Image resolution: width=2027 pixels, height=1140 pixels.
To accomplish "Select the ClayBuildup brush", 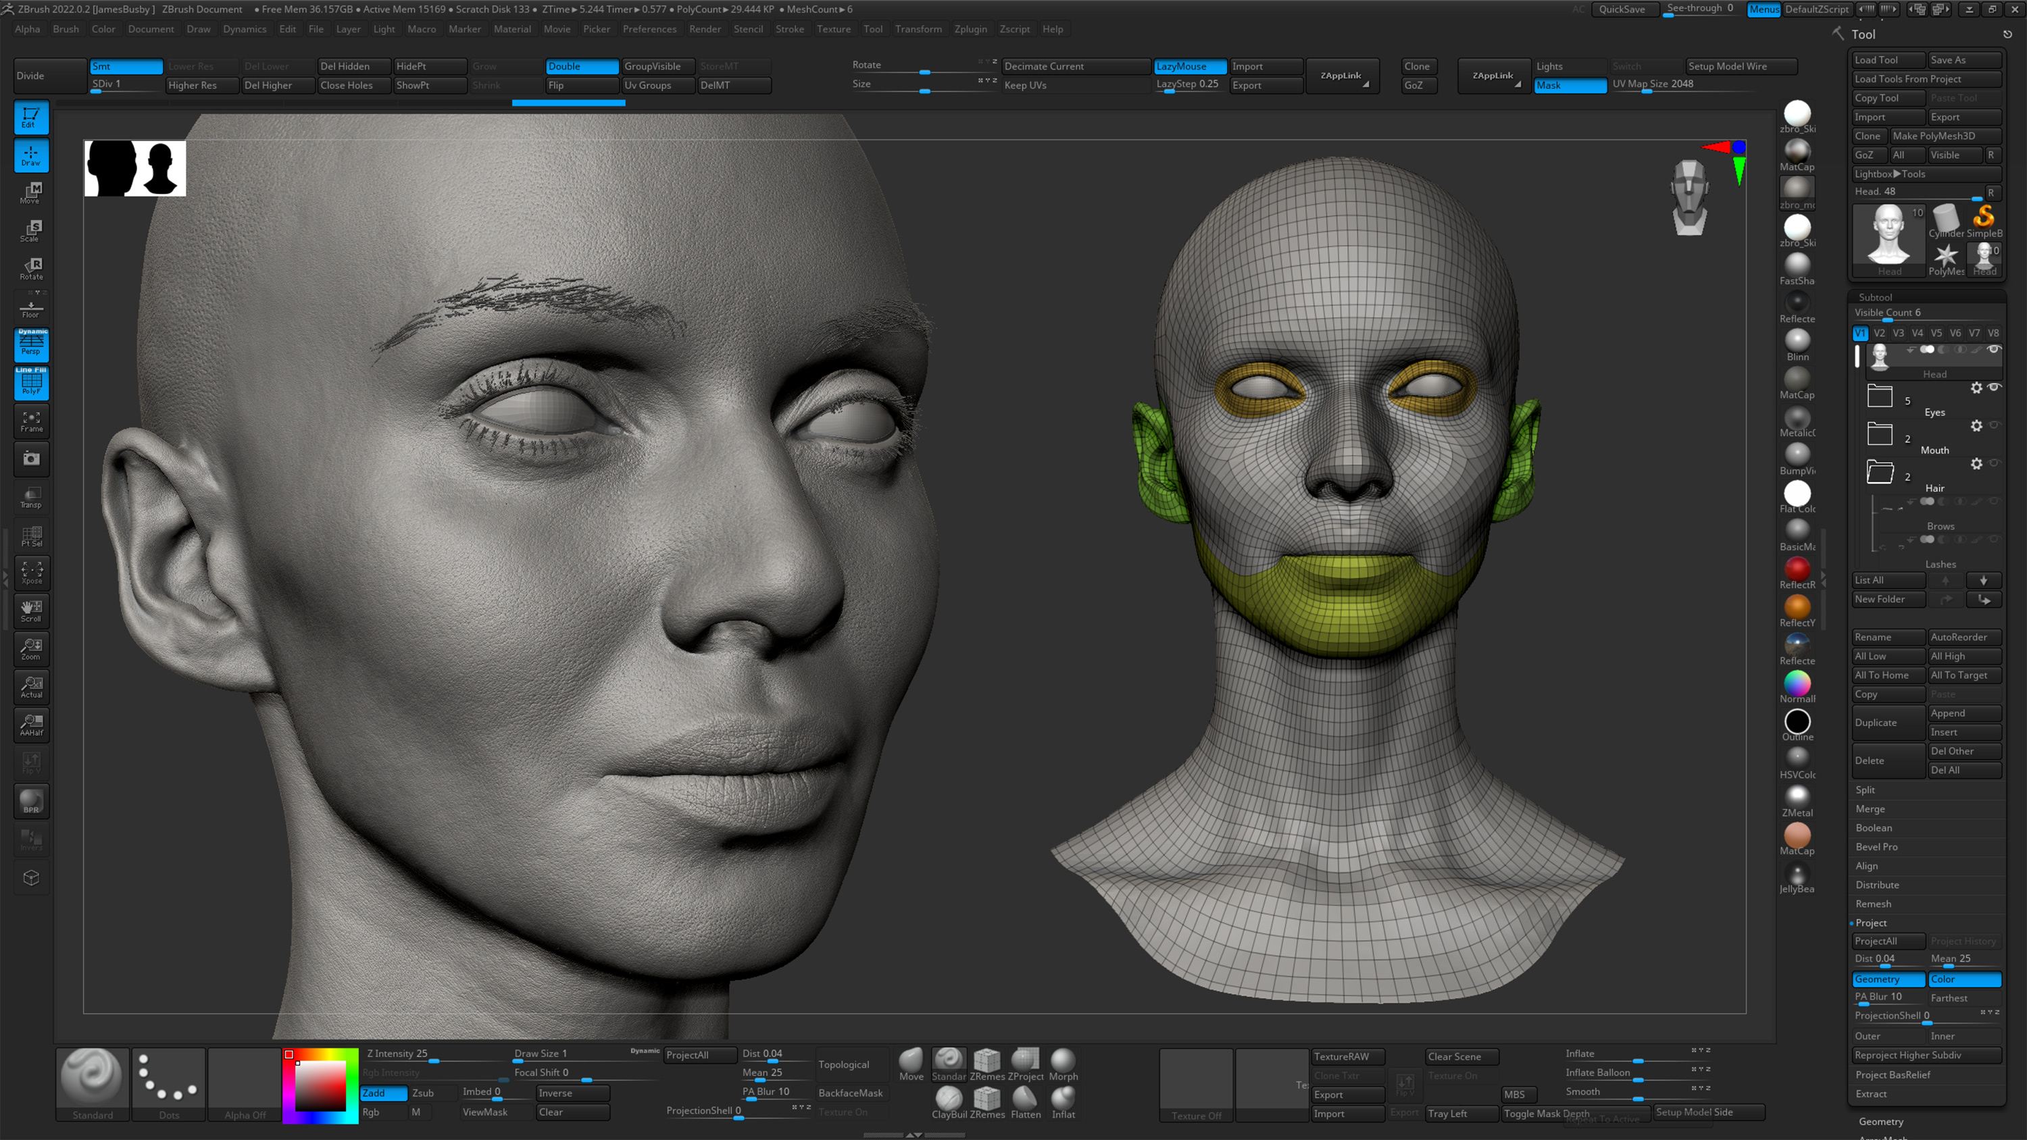I will click(949, 1100).
